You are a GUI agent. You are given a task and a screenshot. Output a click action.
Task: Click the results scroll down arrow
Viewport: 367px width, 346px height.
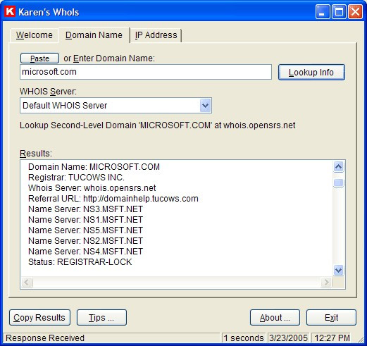pos(338,270)
